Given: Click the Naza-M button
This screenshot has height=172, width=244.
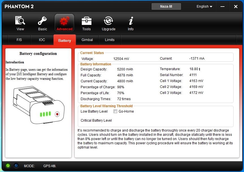Looking at the screenshot, I should 166,7.
